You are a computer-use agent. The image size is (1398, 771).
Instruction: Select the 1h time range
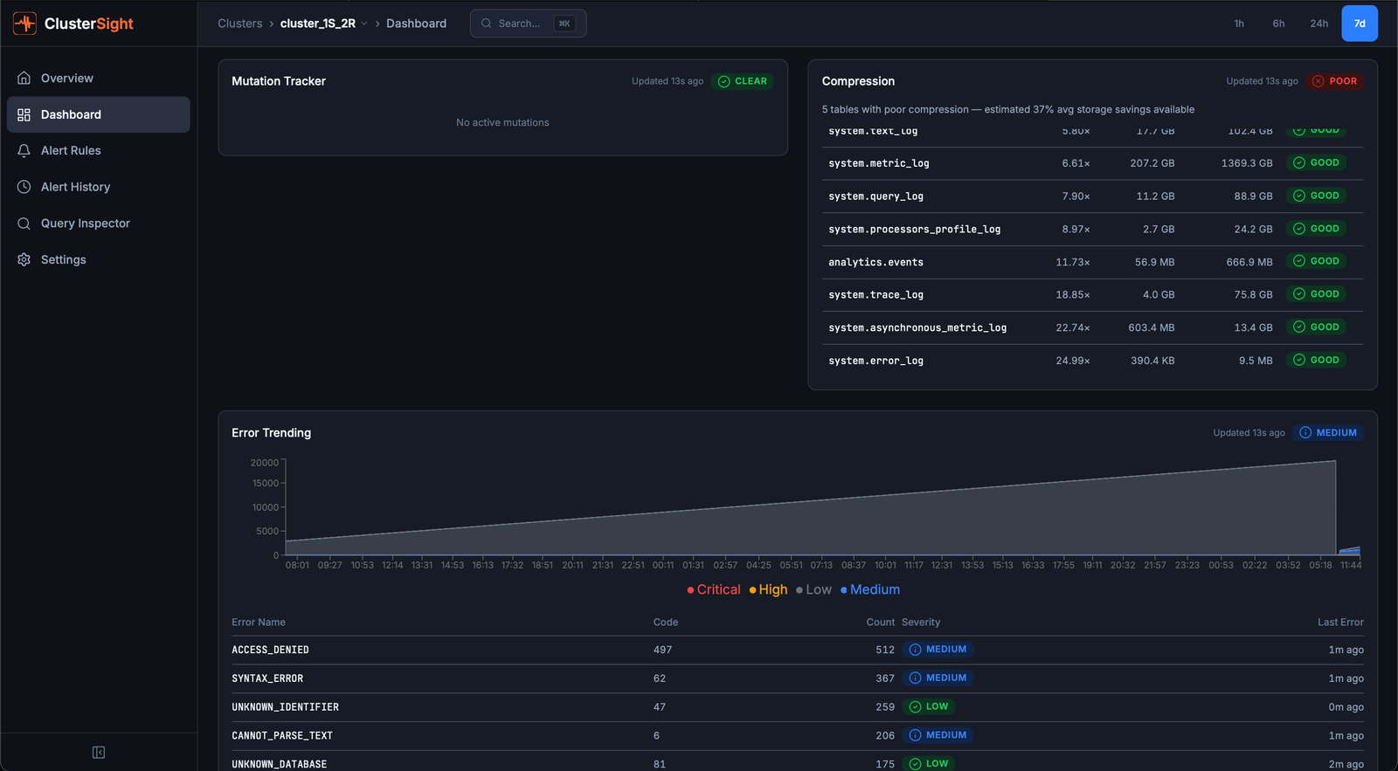coord(1239,24)
